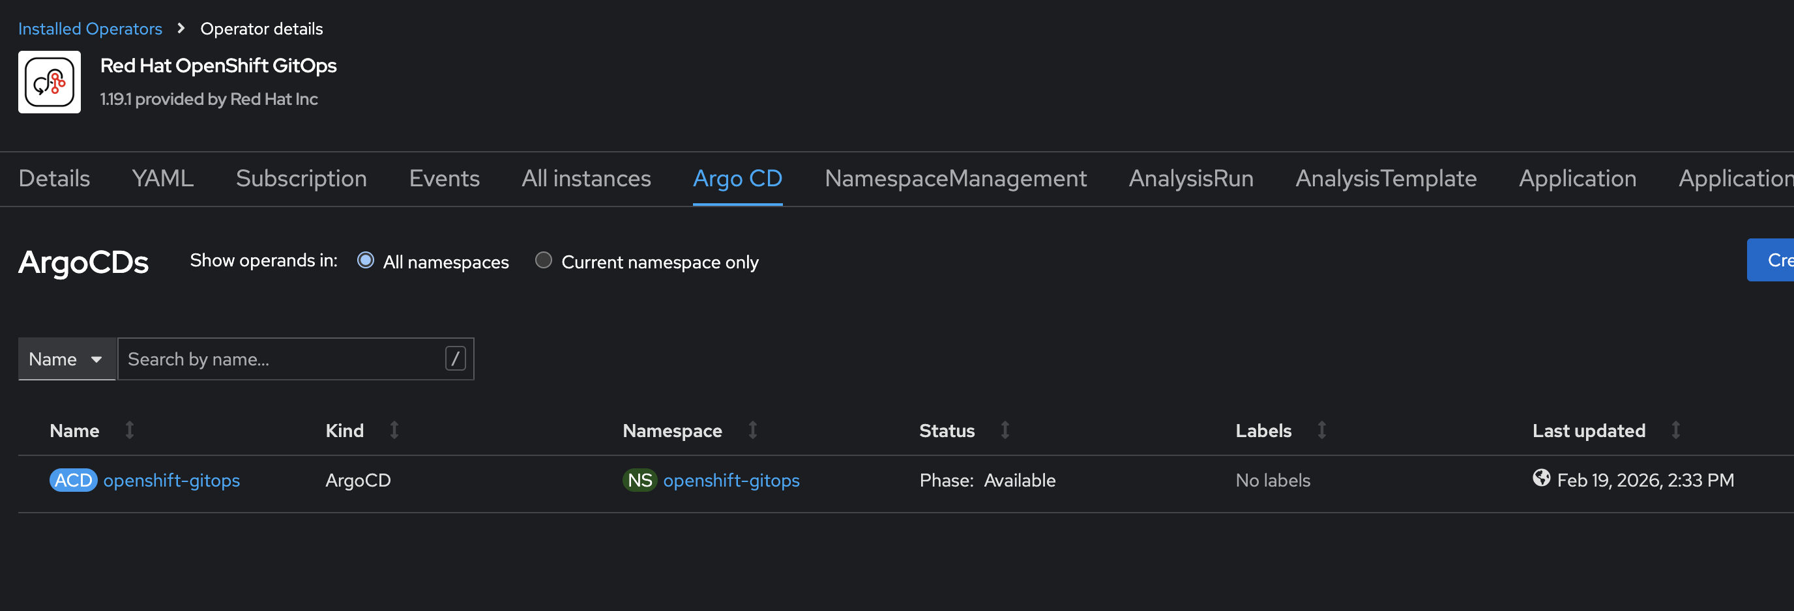
Task: Click the sort arrows on the Name column
Action: (x=130, y=430)
